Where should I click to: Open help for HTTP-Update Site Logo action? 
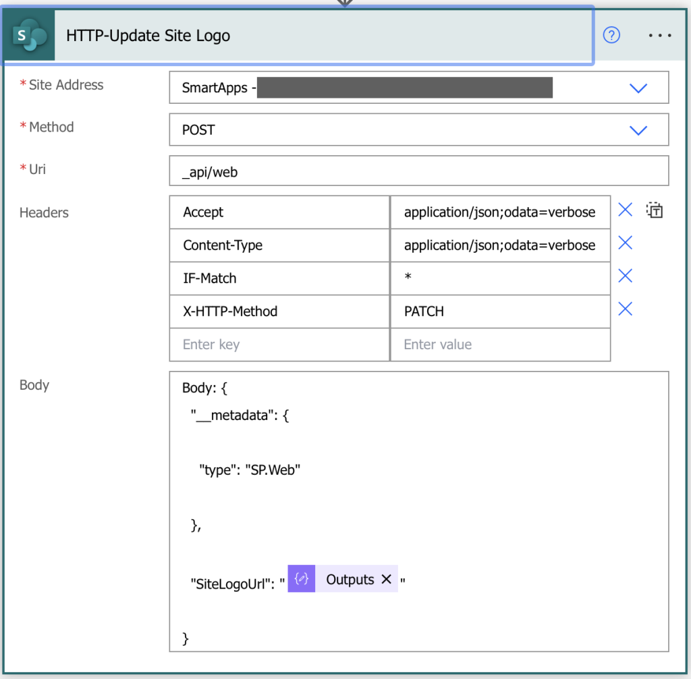click(x=611, y=35)
